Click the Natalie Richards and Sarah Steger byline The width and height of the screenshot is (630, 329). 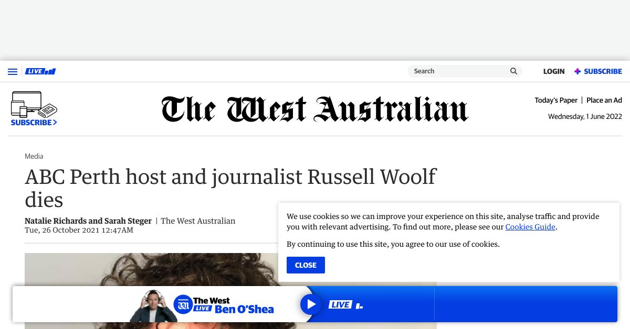pyautogui.click(x=88, y=221)
